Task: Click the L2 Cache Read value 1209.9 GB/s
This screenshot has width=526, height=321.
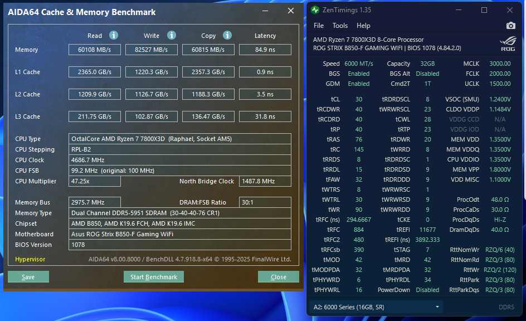Action: [x=95, y=94]
